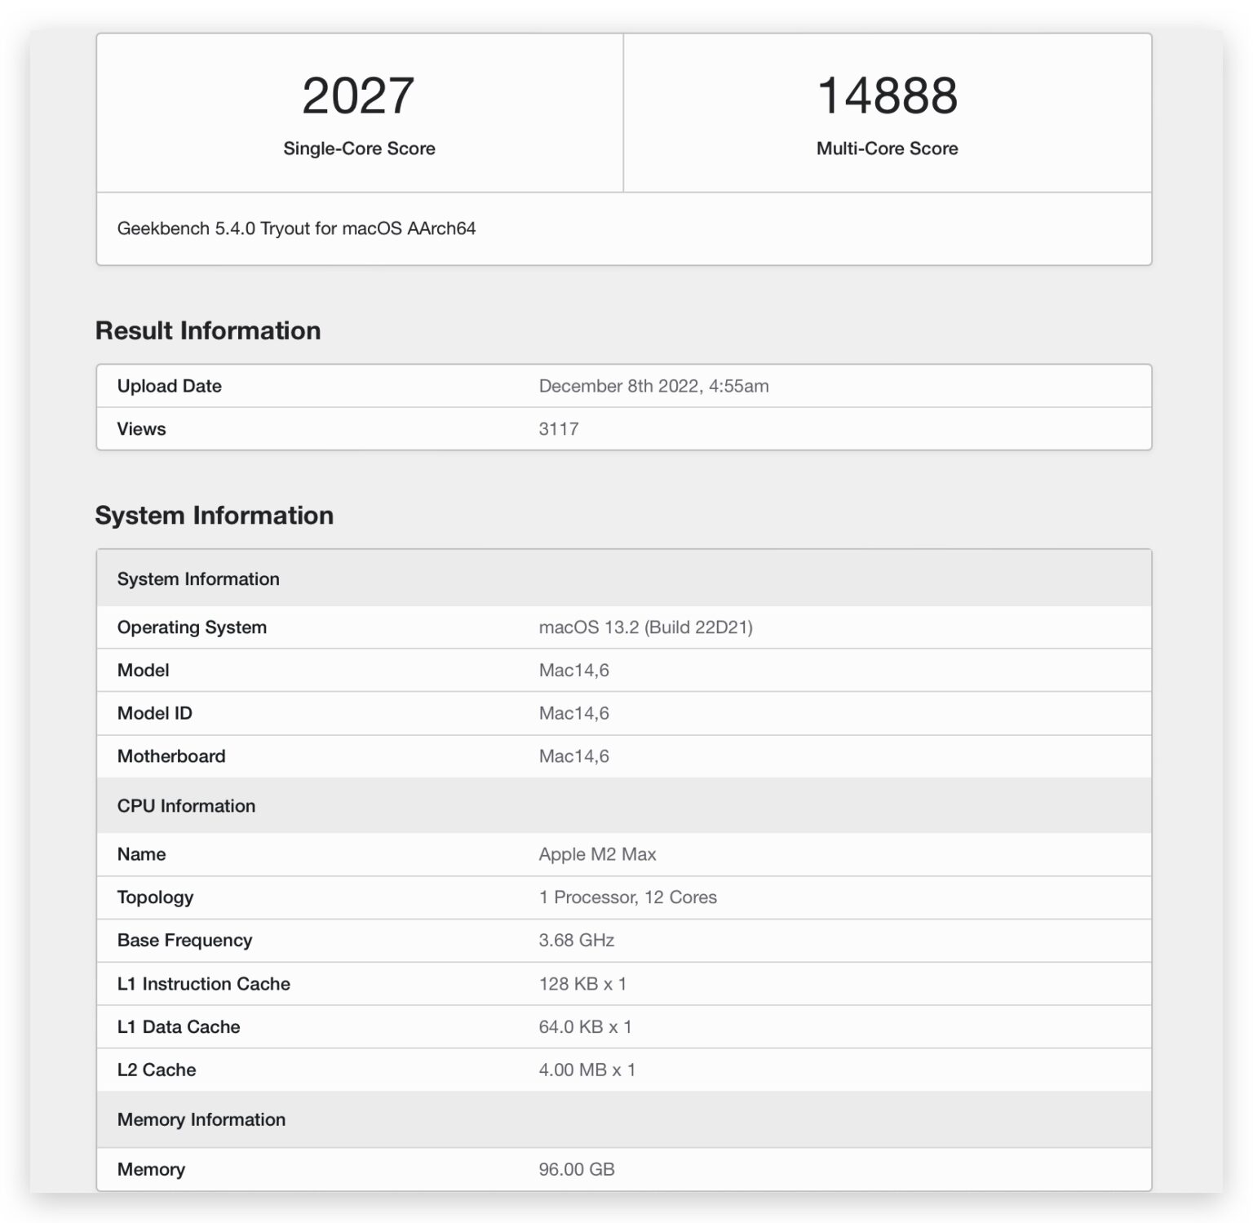Screen dimensions: 1253x1223
Task: Click the Mac14,6 value in Model ID row
Action: (x=573, y=713)
